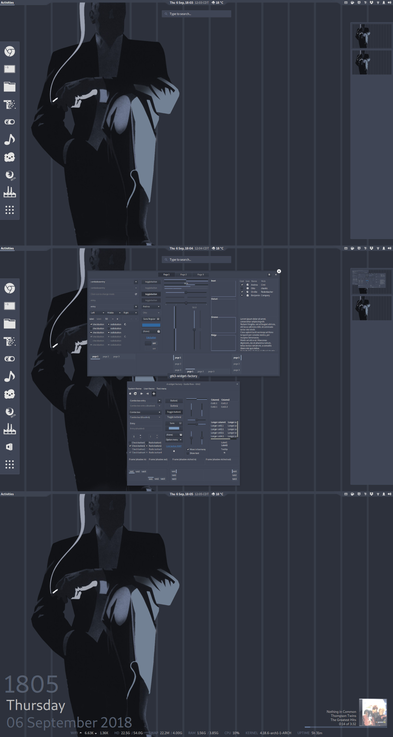
Task: Click the 'Button1' button
Action: click(174, 401)
